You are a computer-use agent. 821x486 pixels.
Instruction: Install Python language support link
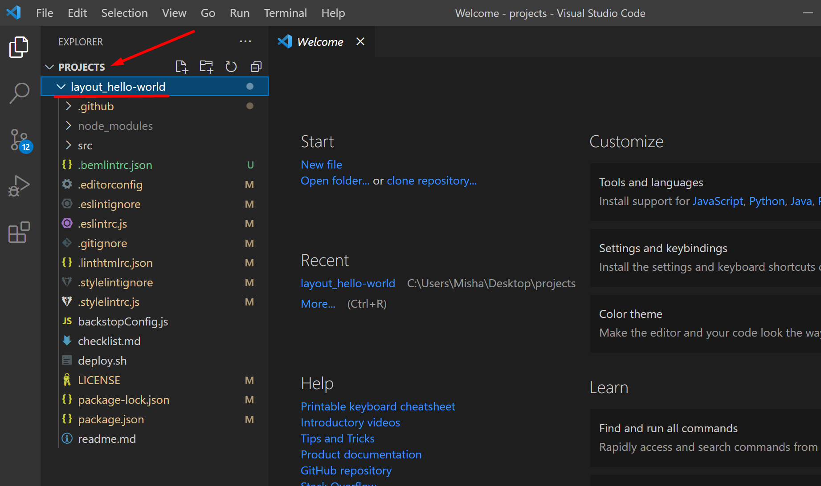tap(767, 201)
